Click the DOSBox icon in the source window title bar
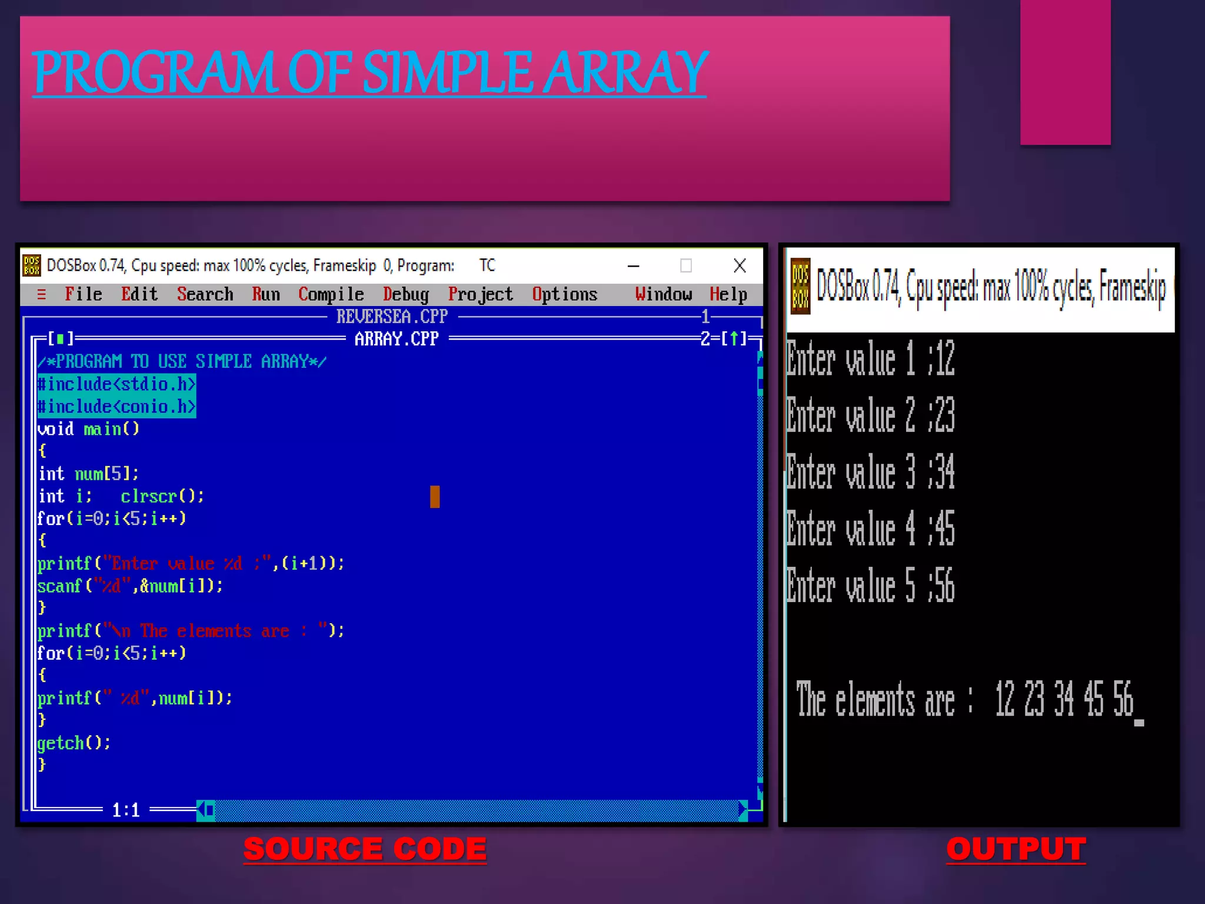The height and width of the screenshot is (904, 1205). click(x=32, y=265)
